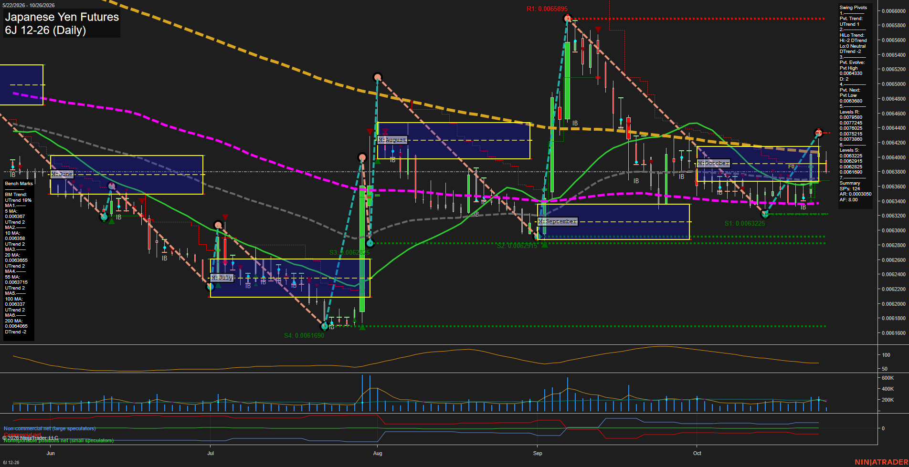
Task: Select the 55 MA value 0.0063715
Action: [16, 282]
